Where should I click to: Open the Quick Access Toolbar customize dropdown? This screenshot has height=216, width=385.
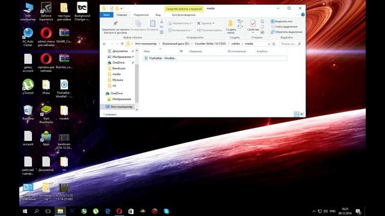pyautogui.click(x=122, y=8)
